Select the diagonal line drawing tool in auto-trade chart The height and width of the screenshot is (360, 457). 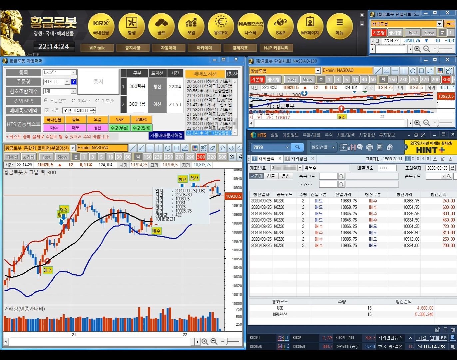[x=133, y=148]
